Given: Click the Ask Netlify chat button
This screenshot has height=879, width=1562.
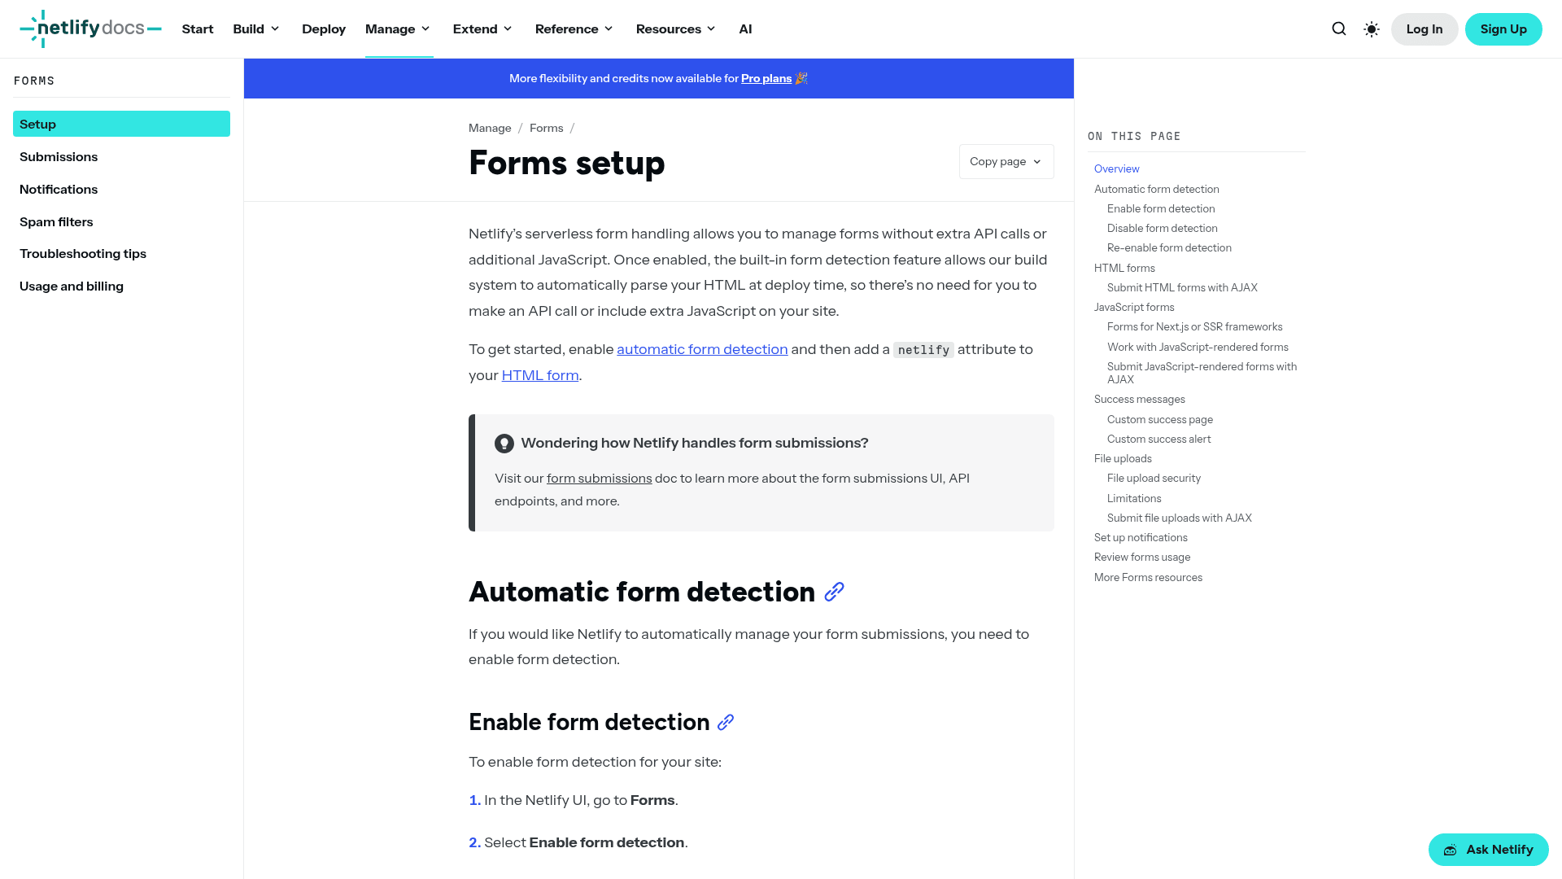Looking at the screenshot, I should 1488,850.
